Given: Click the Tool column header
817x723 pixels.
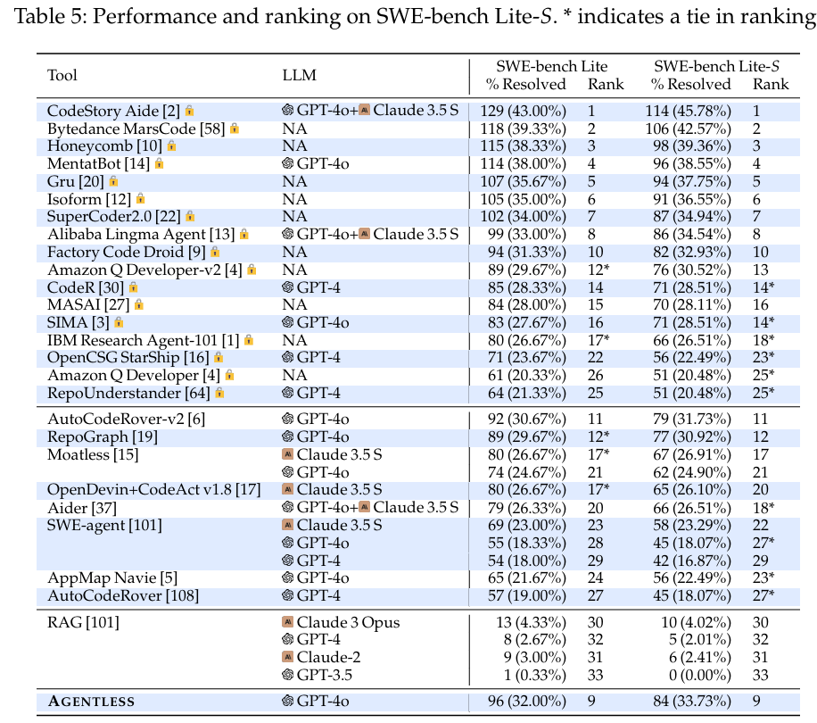Looking at the screenshot, I should pyautogui.click(x=62, y=75).
